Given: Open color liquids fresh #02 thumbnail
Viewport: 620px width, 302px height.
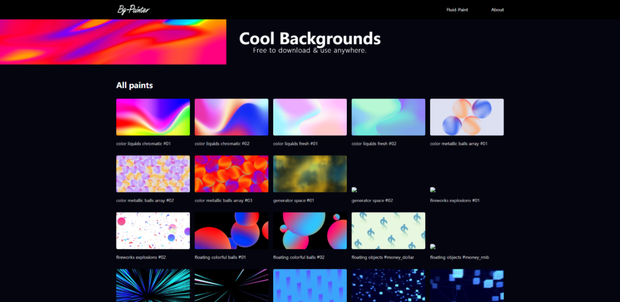Looking at the screenshot, I should (388, 117).
